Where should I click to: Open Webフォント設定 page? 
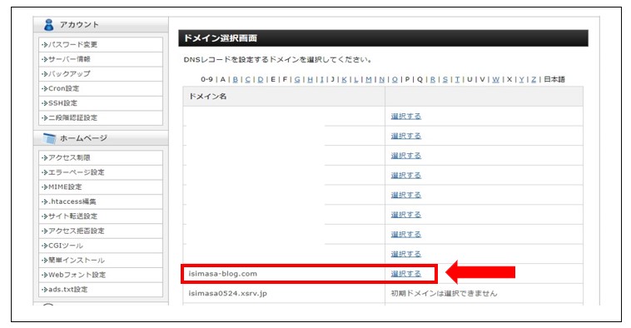pyautogui.click(x=77, y=275)
